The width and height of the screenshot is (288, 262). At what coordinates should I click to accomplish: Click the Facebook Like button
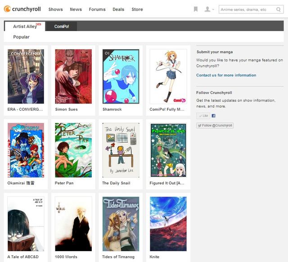(203, 116)
